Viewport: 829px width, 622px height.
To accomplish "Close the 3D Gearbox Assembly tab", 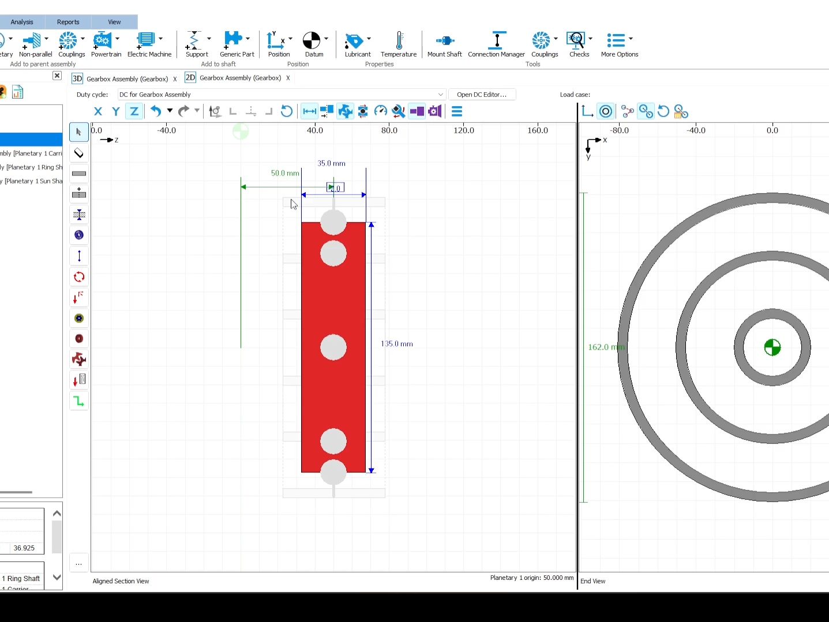I will (x=175, y=79).
